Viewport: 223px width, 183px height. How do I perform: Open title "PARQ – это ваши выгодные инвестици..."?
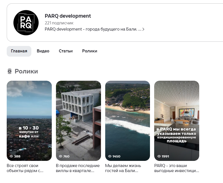(177, 168)
